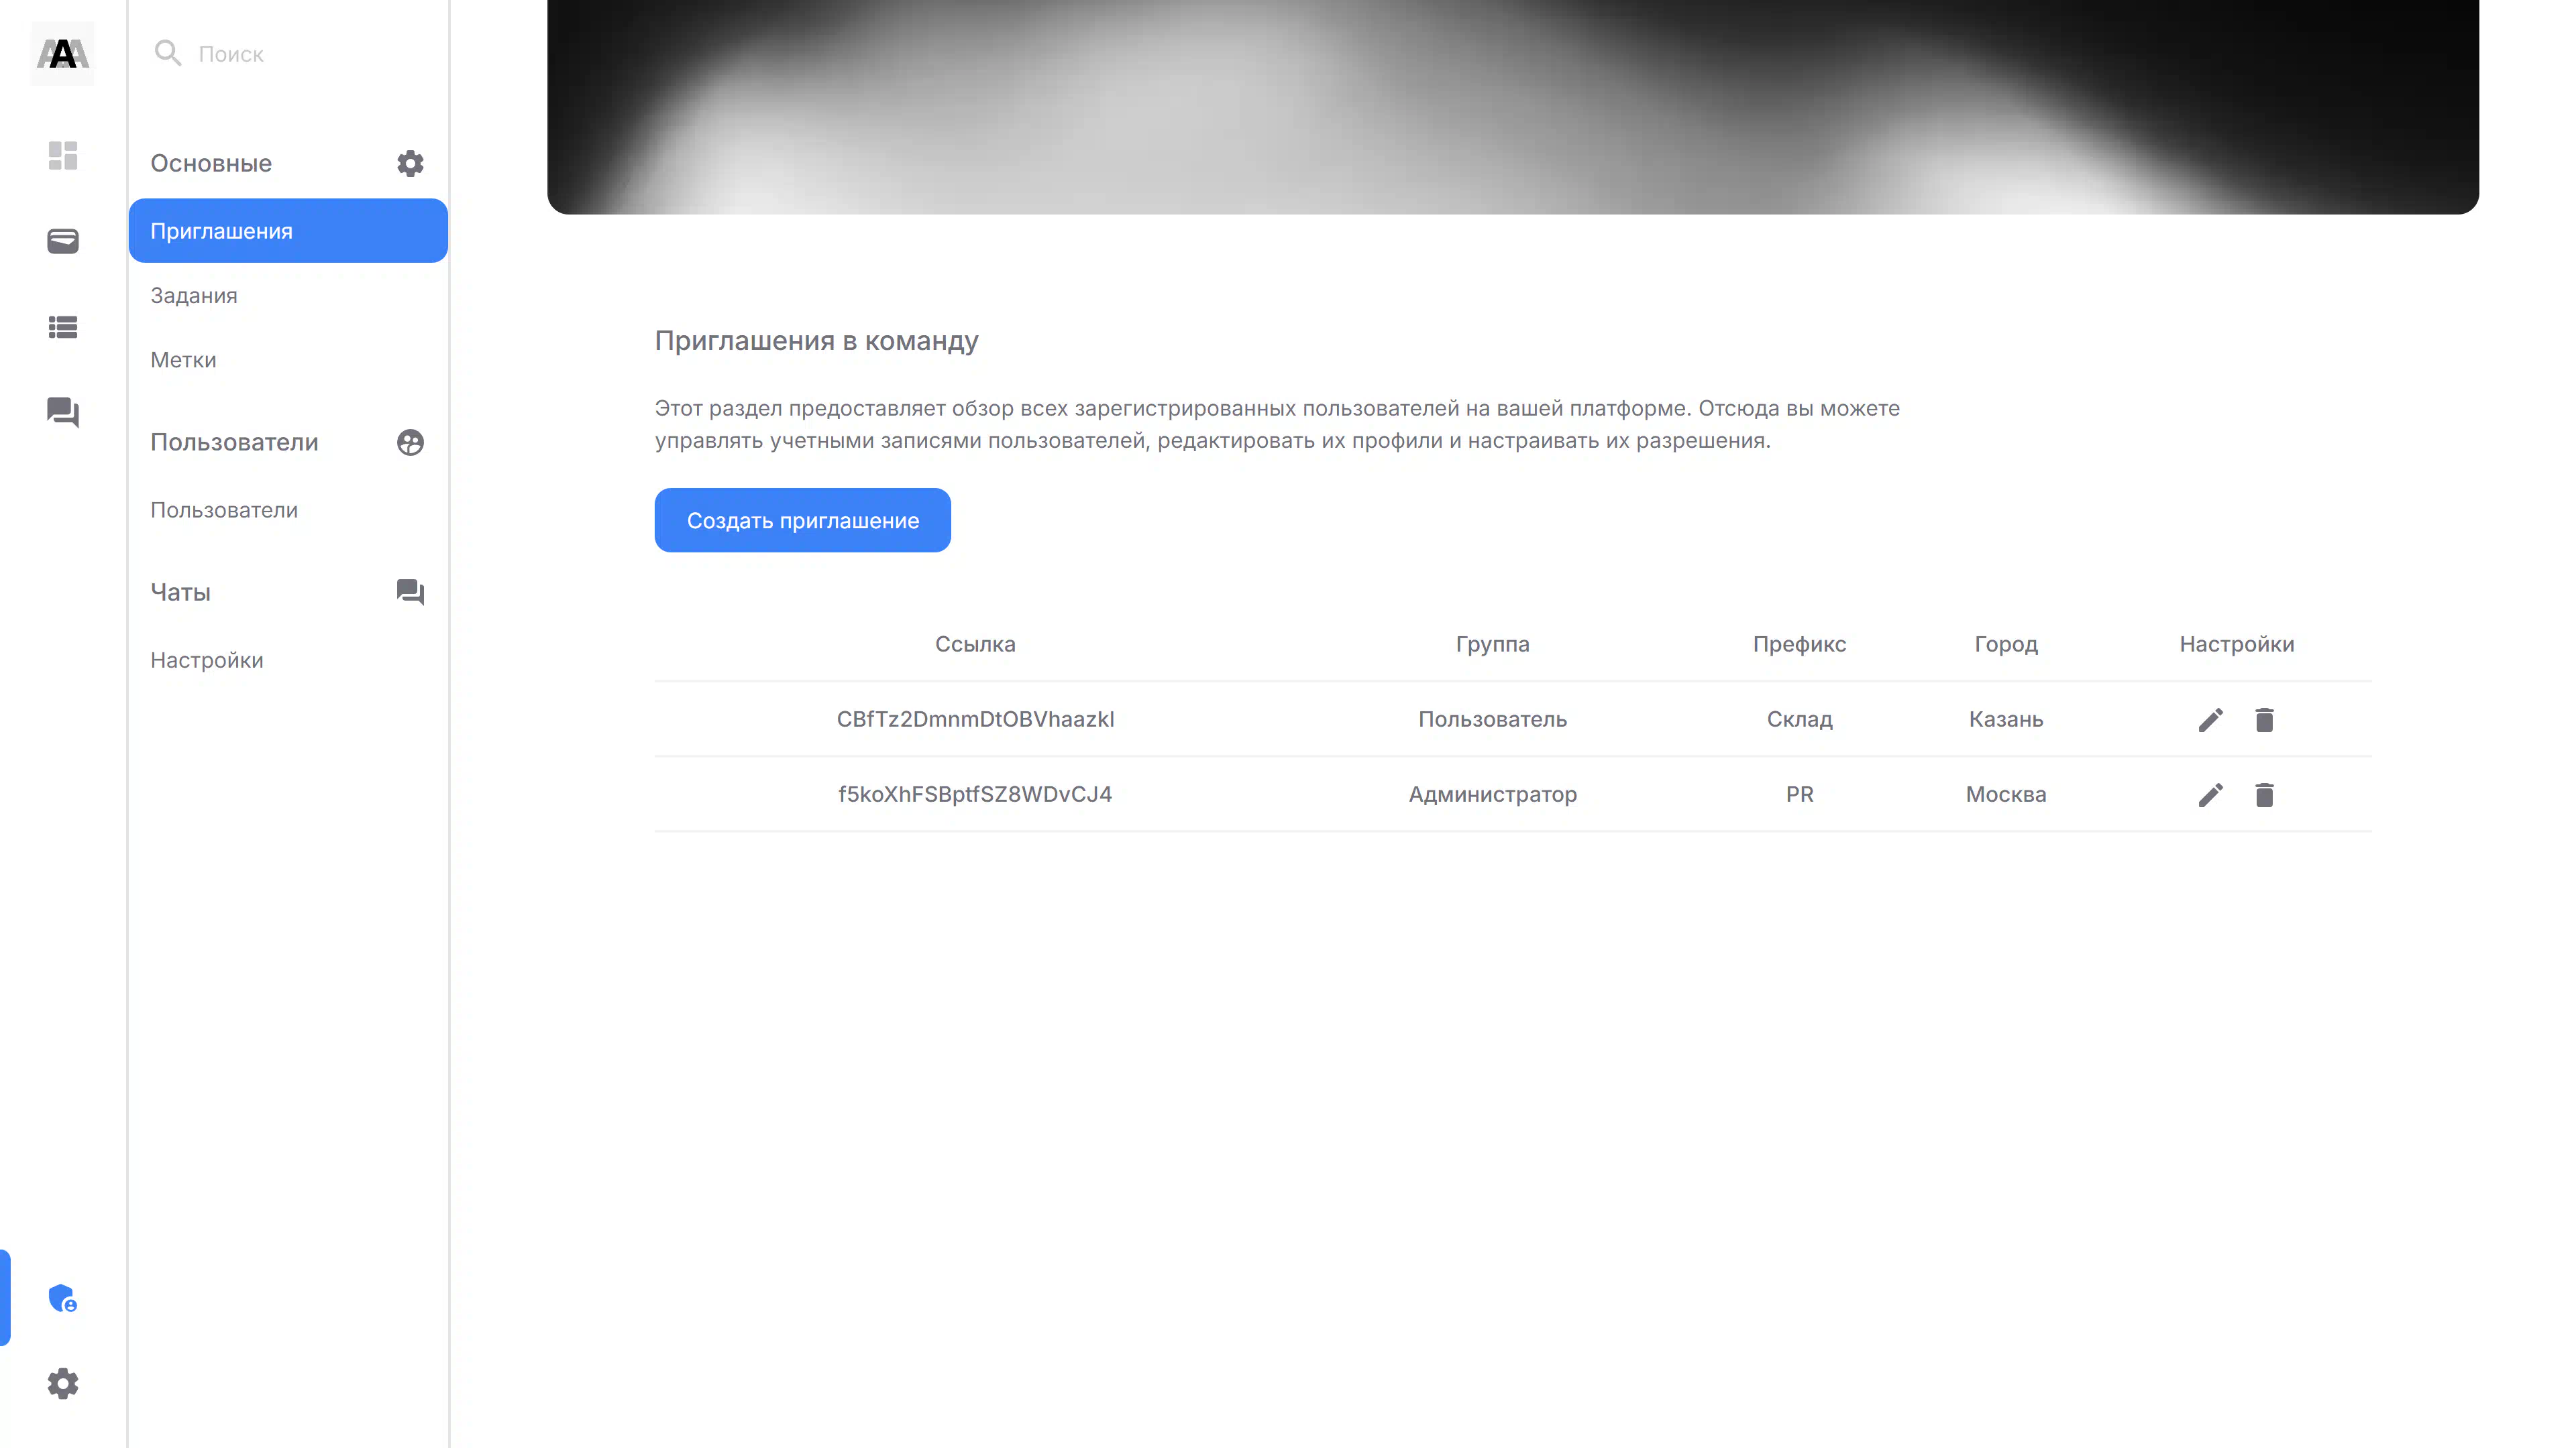The width and height of the screenshot is (2576, 1448).
Task: Click the Пользователь group cell
Action: [1492, 719]
